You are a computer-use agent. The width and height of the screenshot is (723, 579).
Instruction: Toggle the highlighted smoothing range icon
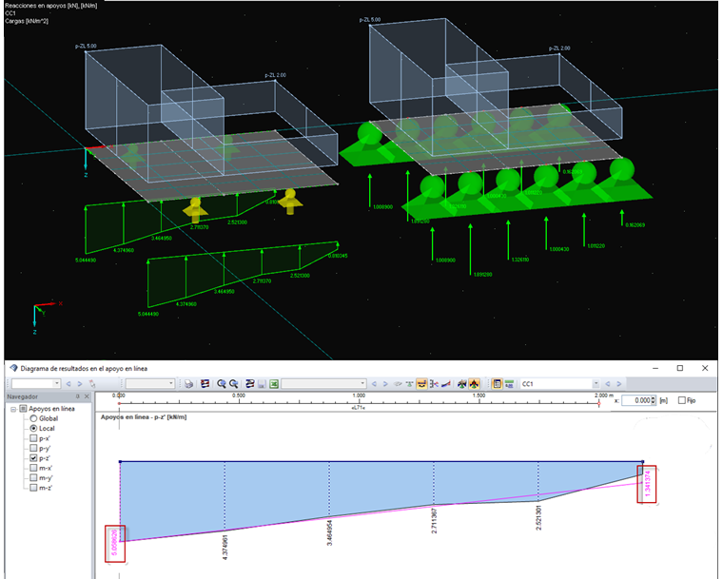point(421,384)
